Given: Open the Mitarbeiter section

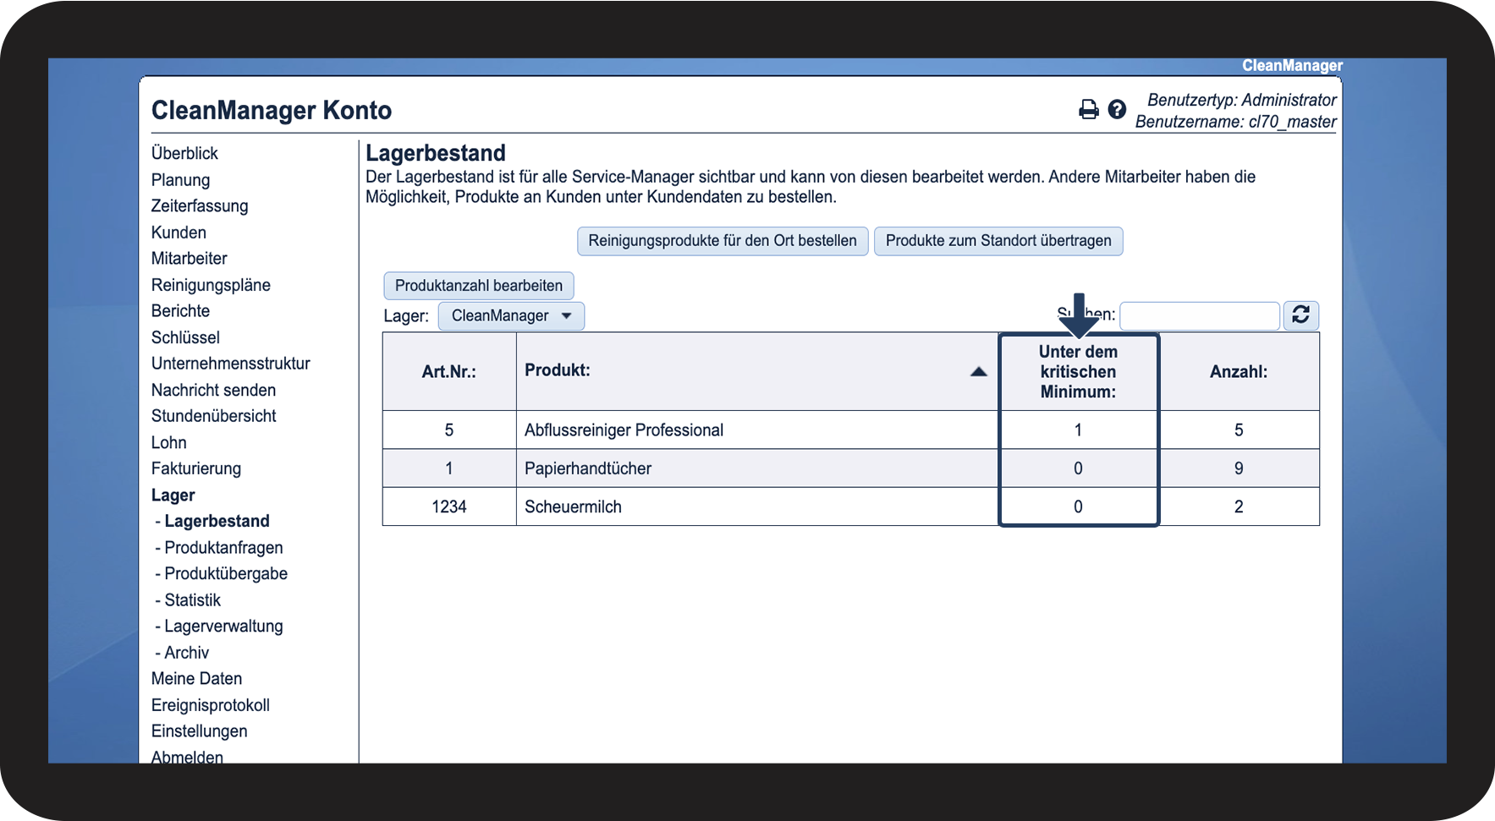Looking at the screenshot, I should point(189,259).
